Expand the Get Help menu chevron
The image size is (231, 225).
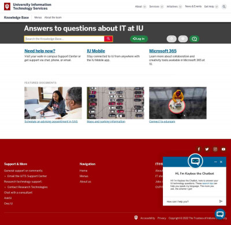pyautogui.click(x=217, y=6)
